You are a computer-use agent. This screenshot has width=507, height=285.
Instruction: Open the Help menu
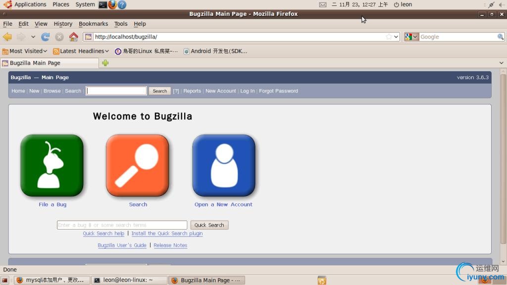click(x=140, y=24)
